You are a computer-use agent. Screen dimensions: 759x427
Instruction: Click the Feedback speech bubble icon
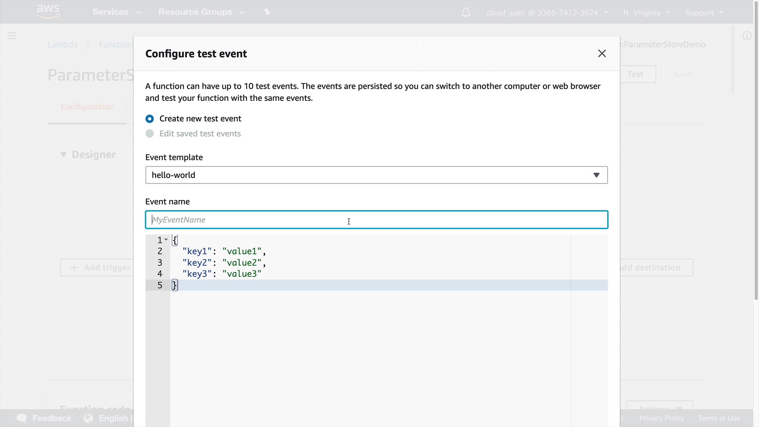[x=22, y=418]
